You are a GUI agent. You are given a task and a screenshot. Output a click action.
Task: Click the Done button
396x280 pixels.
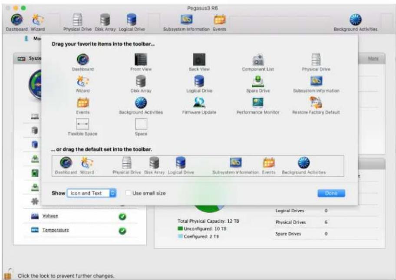click(331, 193)
